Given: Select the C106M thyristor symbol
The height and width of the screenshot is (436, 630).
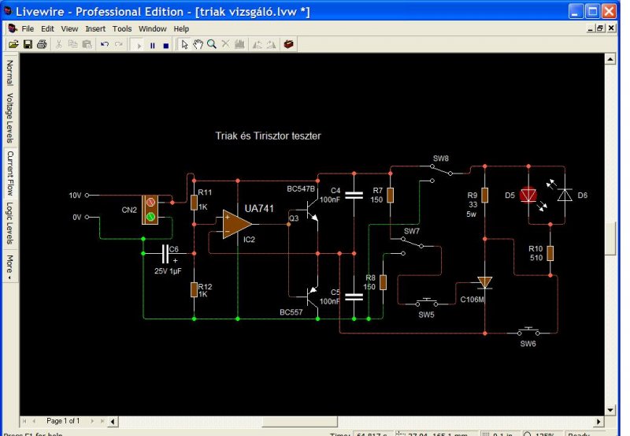Looking at the screenshot, I should (x=484, y=282).
